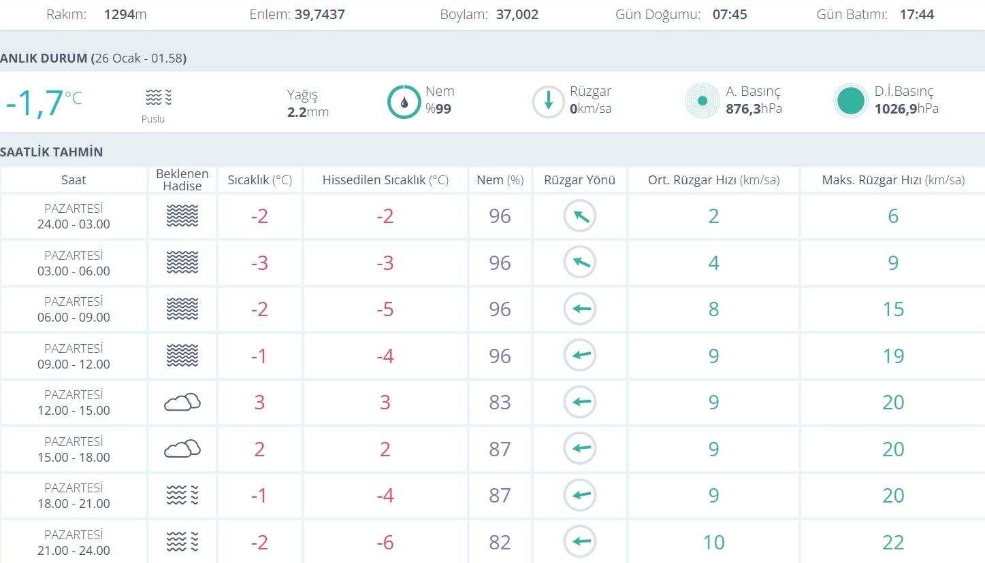Image resolution: width=985 pixels, height=563 pixels.
Task: Click max wind speed 22 in last row
Action: tap(892, 542)
